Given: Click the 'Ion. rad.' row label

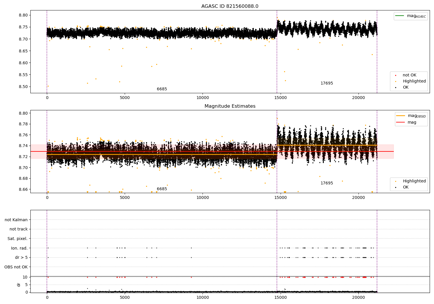Looking at the screenshot, I should 19,248.
